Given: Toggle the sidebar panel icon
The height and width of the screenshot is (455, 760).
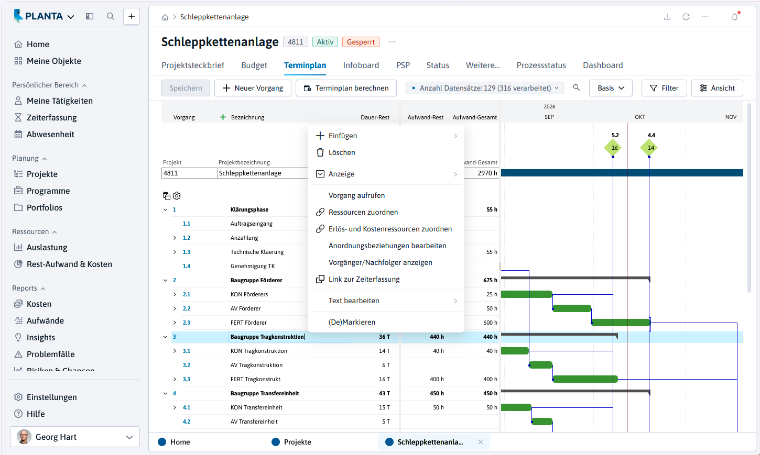Looking at the screenshot, I should pyautogui.click(x=90, y=16).
